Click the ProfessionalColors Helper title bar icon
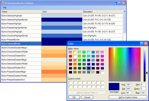 click(x=2, y=3)
